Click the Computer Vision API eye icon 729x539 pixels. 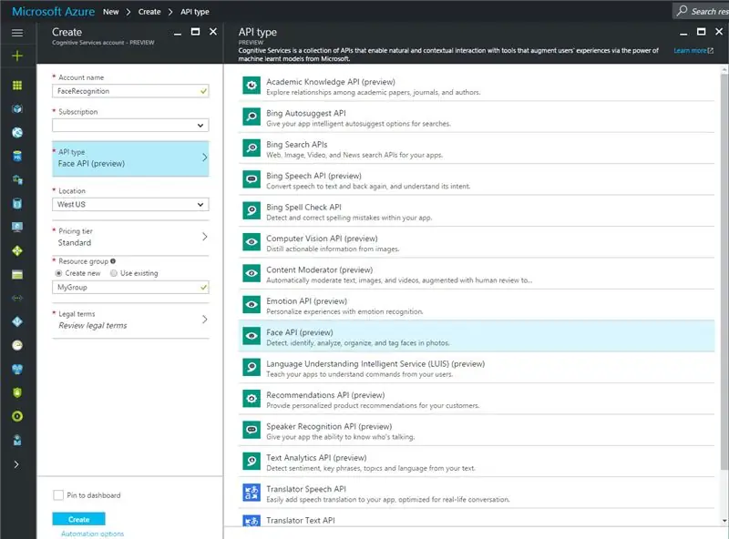tap(252, 242)
